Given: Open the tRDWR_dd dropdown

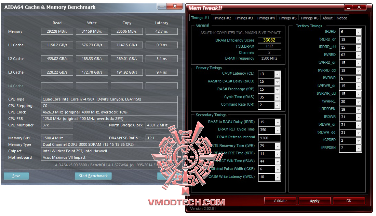Looking at the screenshot, I should [359, 133].
